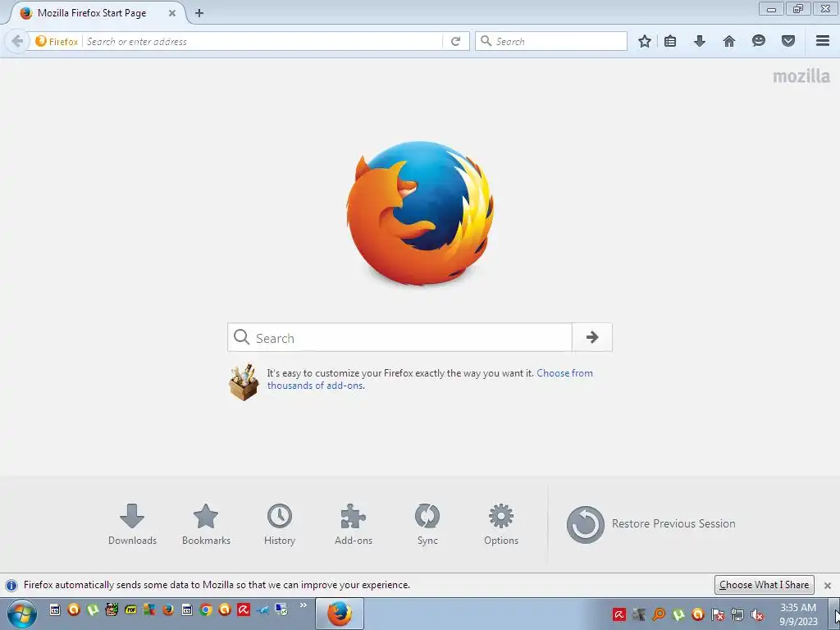This screenshot has height=630, width=840.
Task: Reload the current page
Action: pos(455,41)
